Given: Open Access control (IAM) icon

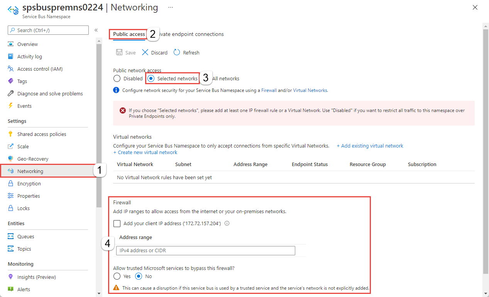Looking at the screenshot, I should click(x=11, y=69).
